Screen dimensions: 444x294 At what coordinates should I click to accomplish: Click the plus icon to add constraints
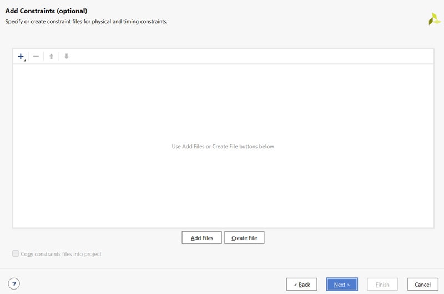click(x=21, y=56)
